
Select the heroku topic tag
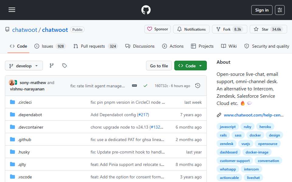(x=265, y=127)
